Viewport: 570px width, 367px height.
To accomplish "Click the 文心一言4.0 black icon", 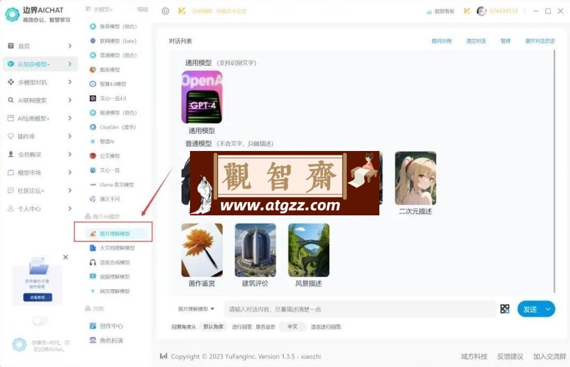I will tap(92, 99).
